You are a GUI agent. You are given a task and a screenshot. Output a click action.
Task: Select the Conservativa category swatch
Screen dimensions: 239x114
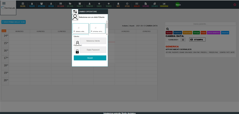tap(187, 33)
